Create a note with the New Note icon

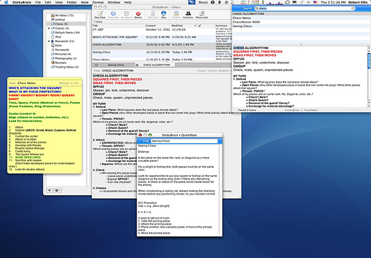100,14
